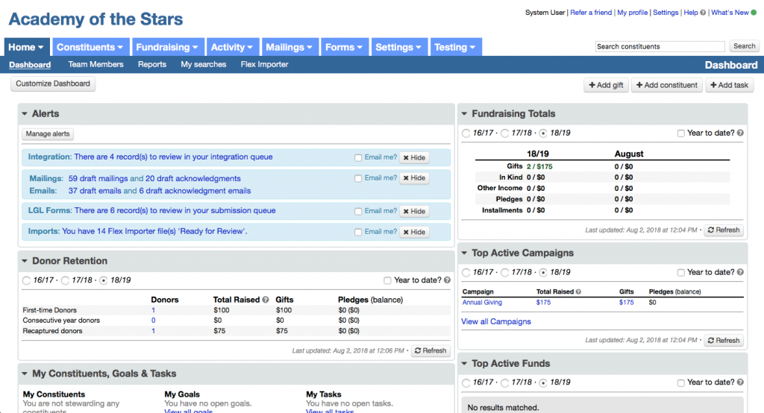Collapse the Alerts panel
Viewport: 764px width, 413px height.
coord(25,114)
